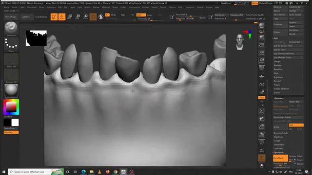312x175 pixels.
Task: Click the Scroll canvas icon
Action: tap(262, 37)
